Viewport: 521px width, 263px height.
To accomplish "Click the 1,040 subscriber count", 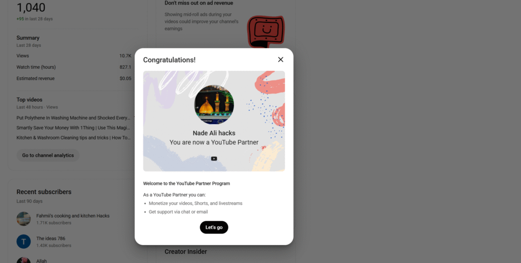I will click(31, 7).
